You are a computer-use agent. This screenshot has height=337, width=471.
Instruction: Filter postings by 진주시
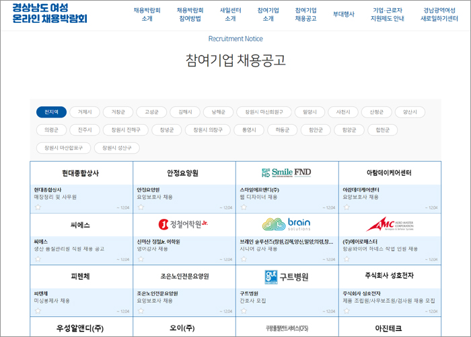coord(85,130)
